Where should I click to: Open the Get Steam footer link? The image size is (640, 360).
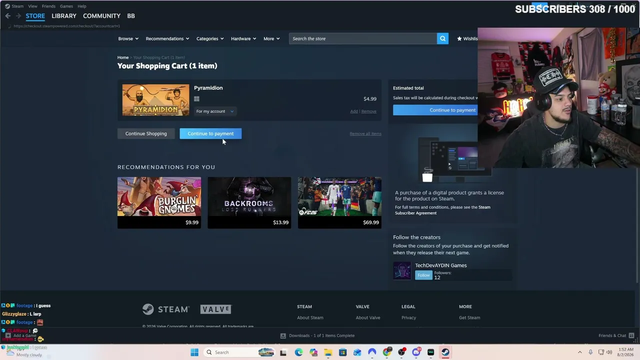pyautogui.click(x=469, y=317)
